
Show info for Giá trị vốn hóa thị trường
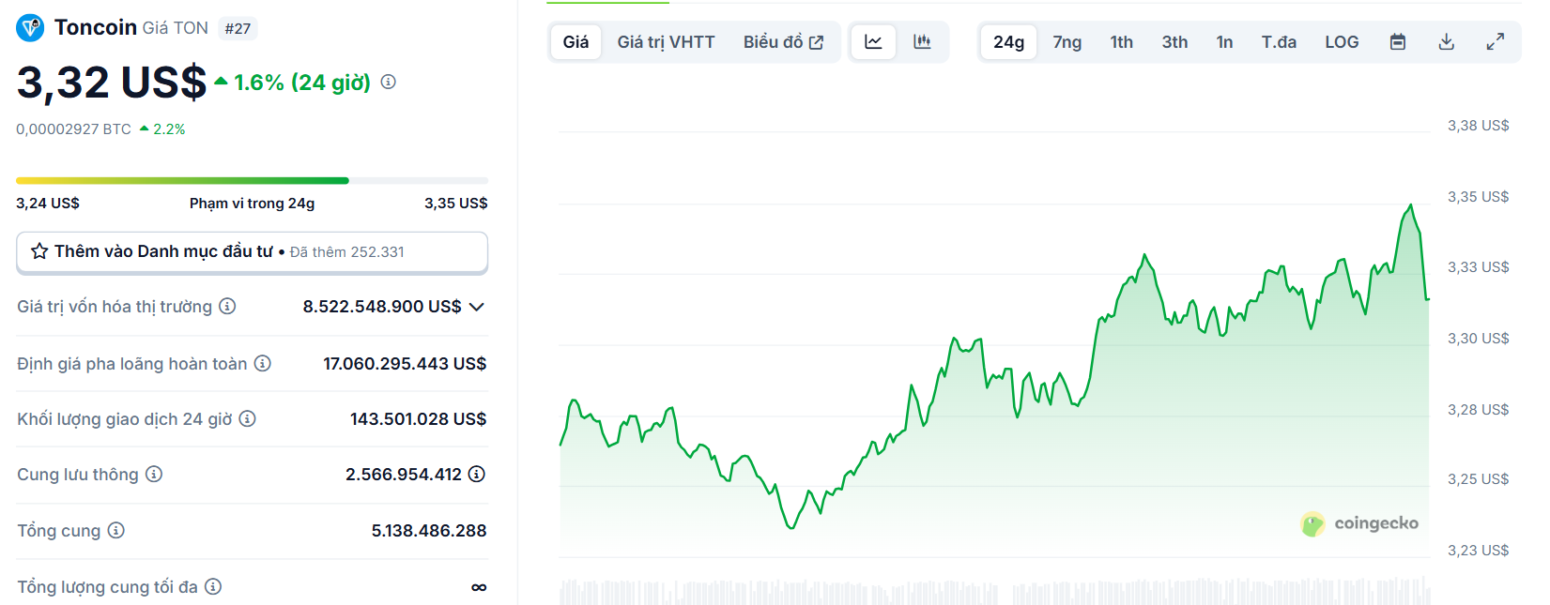coord(227,306)
